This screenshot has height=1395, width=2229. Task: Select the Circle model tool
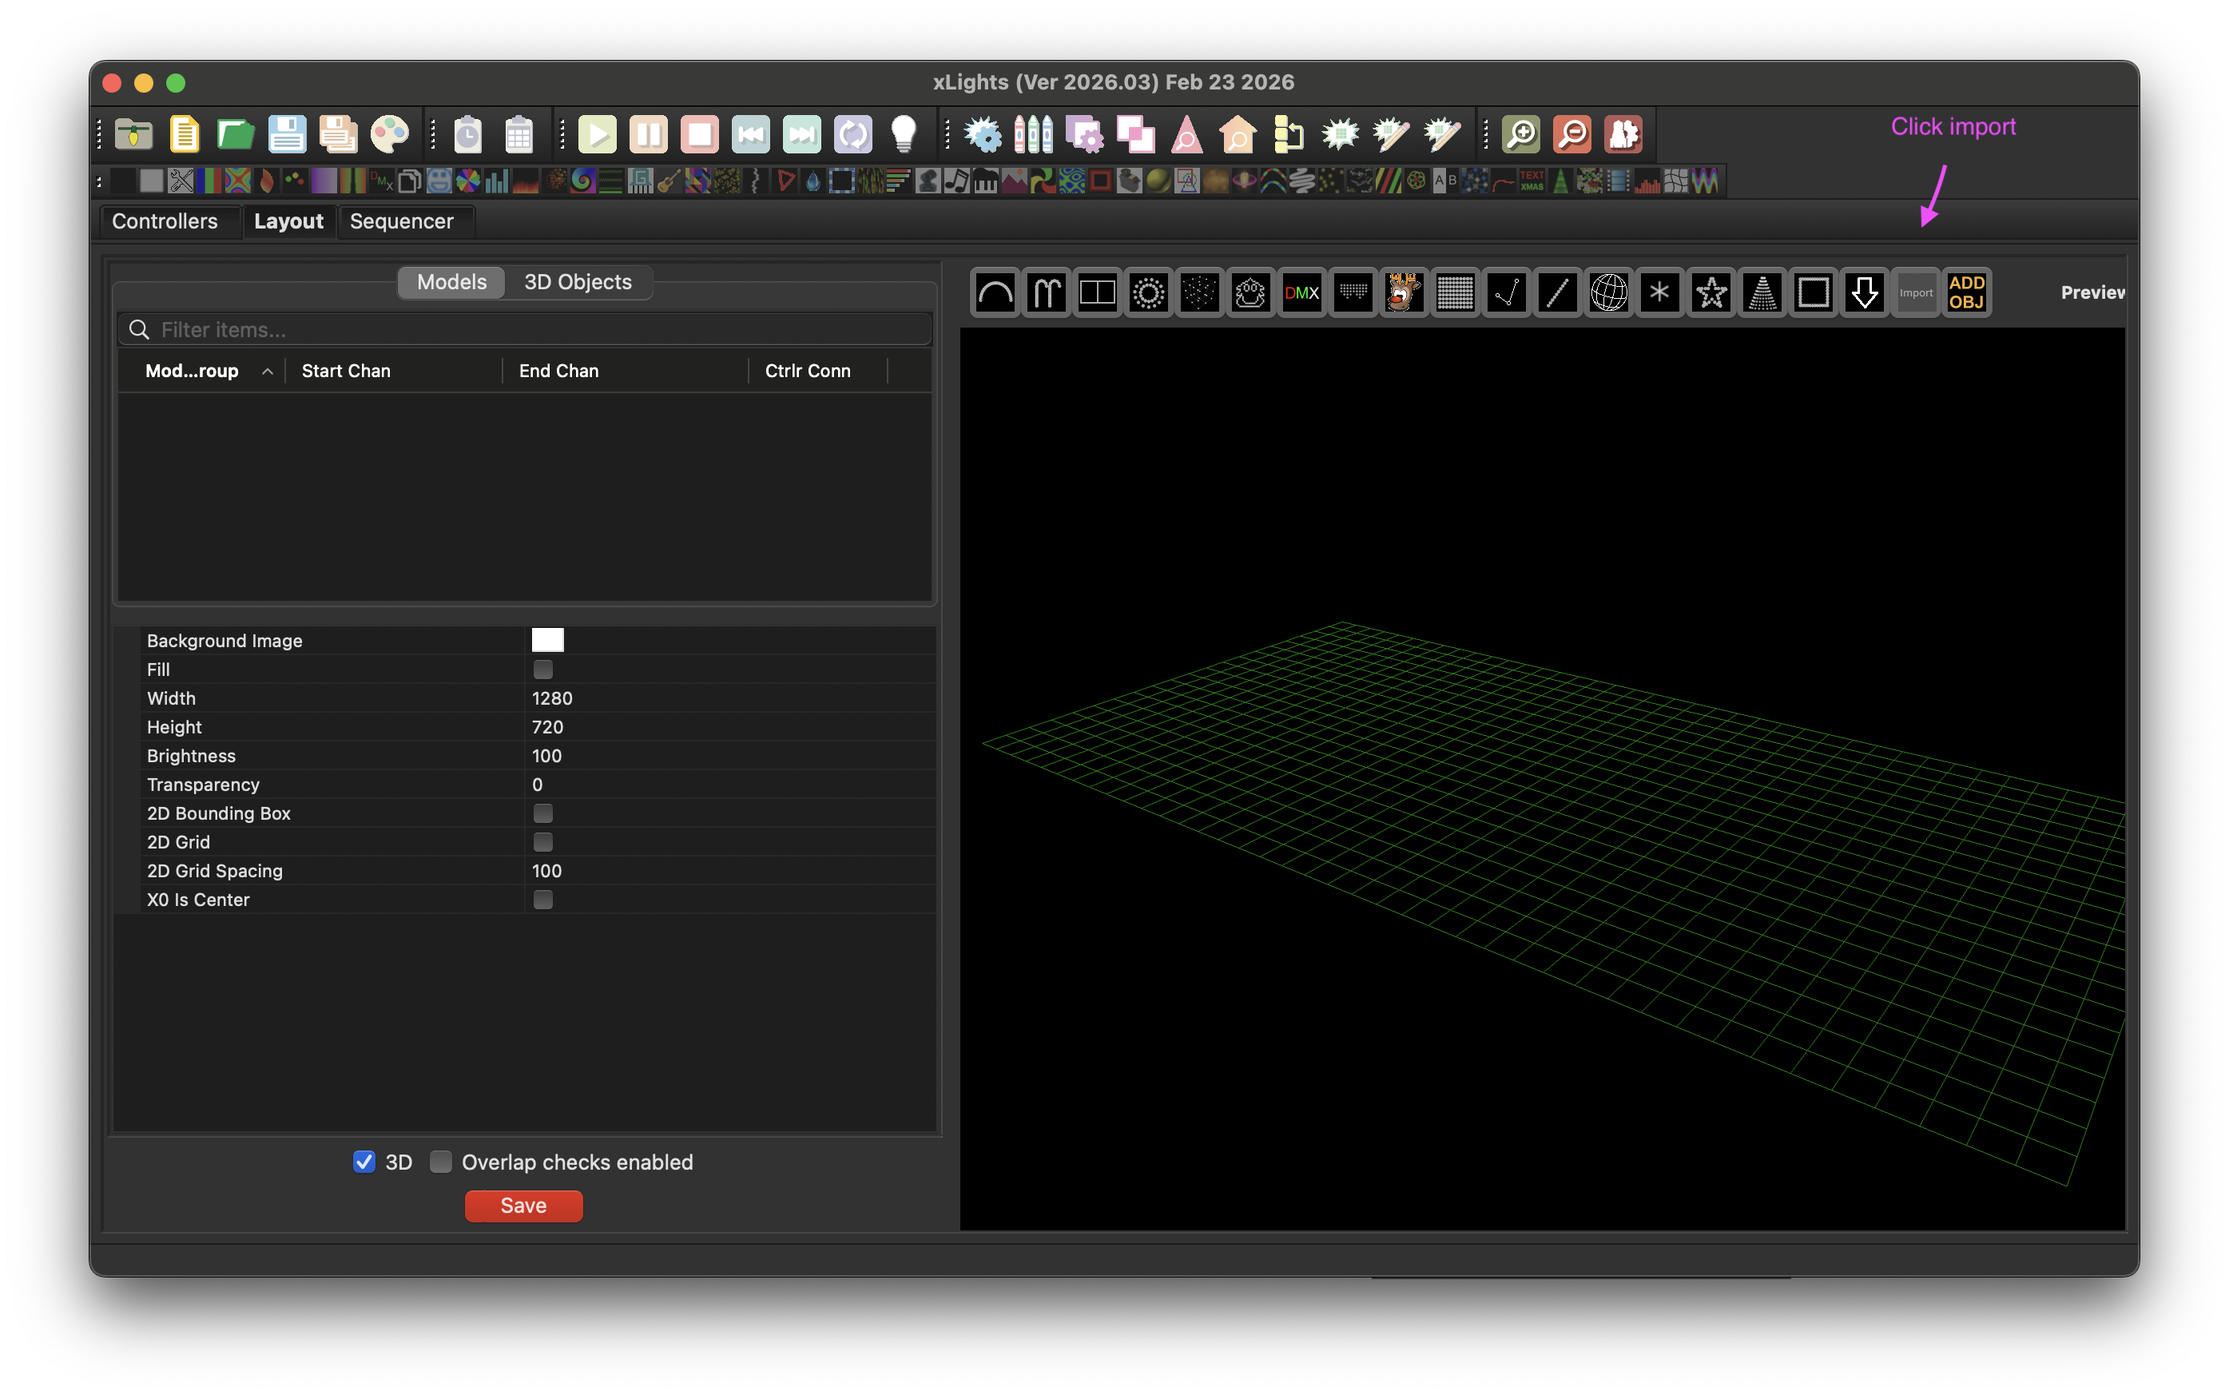pyautogui.click(x=1149, y=293)
